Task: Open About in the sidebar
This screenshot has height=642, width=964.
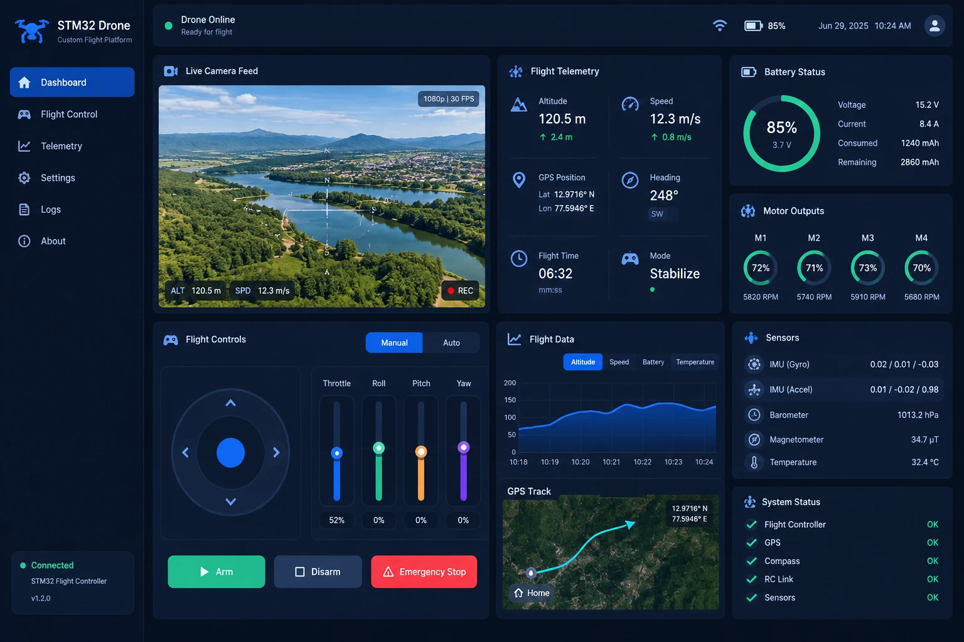Action: pos(72,241)
